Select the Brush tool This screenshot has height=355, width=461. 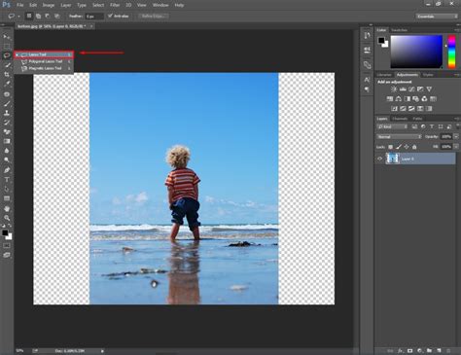pos(7,104)
